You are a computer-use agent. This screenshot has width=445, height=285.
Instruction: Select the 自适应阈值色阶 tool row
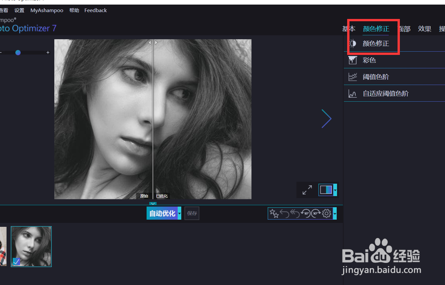pyautogui.click(x=394, y=93)
